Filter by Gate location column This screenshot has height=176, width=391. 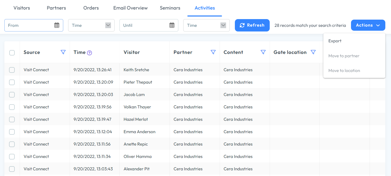click(313, 52)
